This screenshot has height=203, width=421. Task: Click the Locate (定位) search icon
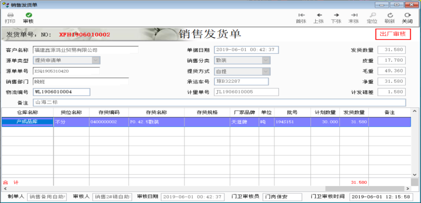pyautogui.click(x=372, y=15)
